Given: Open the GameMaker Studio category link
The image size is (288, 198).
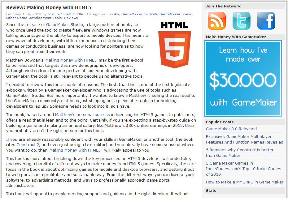Looking at the screenshot, I should 176,14.
